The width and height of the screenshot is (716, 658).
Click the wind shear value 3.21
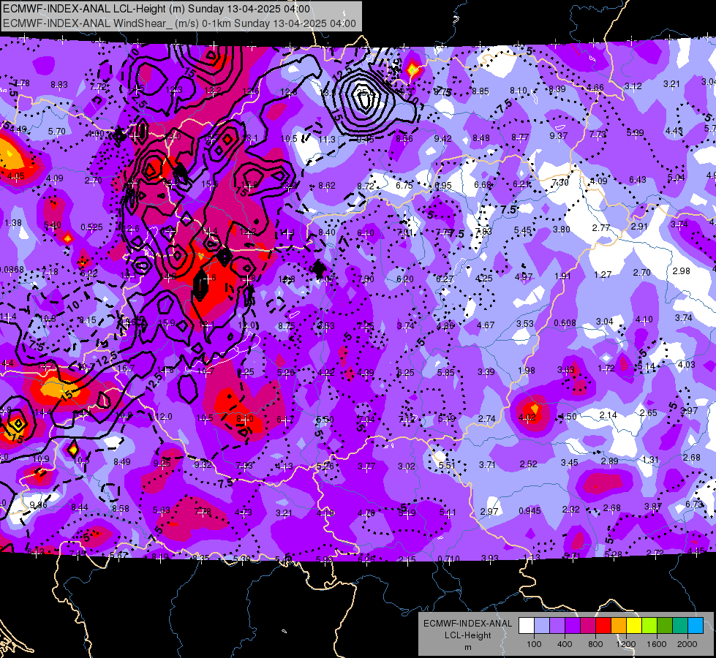pyautogui.click(x=671, y=83)
